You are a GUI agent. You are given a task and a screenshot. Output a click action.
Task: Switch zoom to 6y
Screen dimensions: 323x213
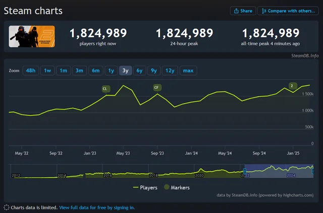[x=139, y=70]
